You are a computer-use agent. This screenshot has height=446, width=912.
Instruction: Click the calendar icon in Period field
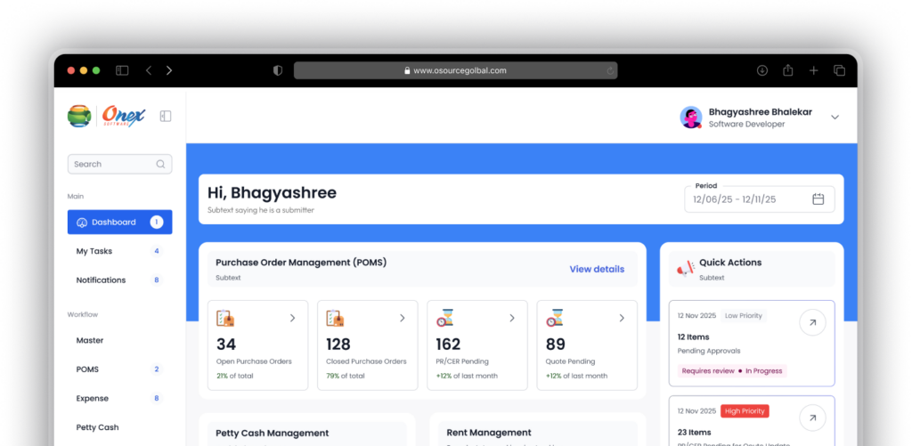(x=818, y=199)
